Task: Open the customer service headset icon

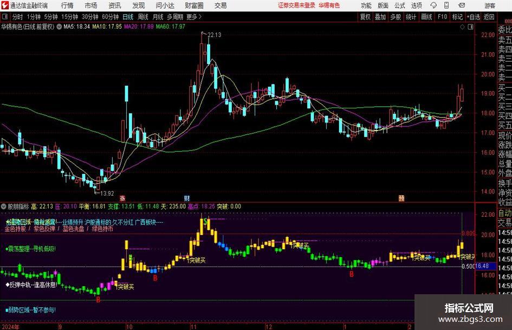Action: [x=433, y=5]
